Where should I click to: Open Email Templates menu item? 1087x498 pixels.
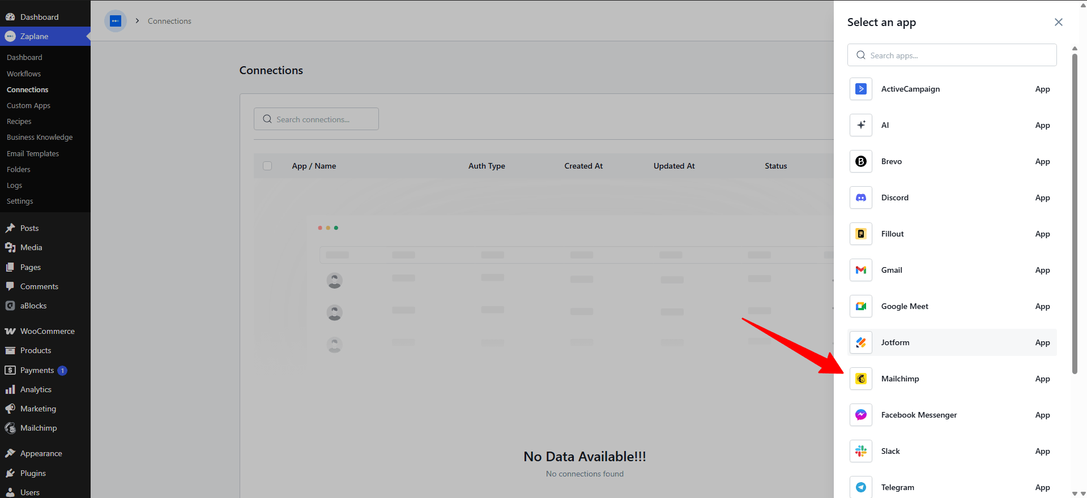(x=33, y=153)
